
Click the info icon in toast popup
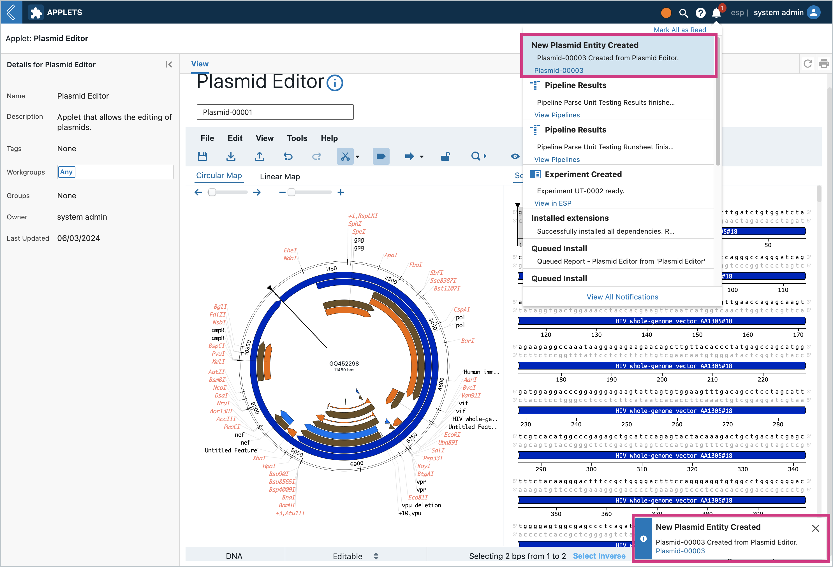pos(643,539)
